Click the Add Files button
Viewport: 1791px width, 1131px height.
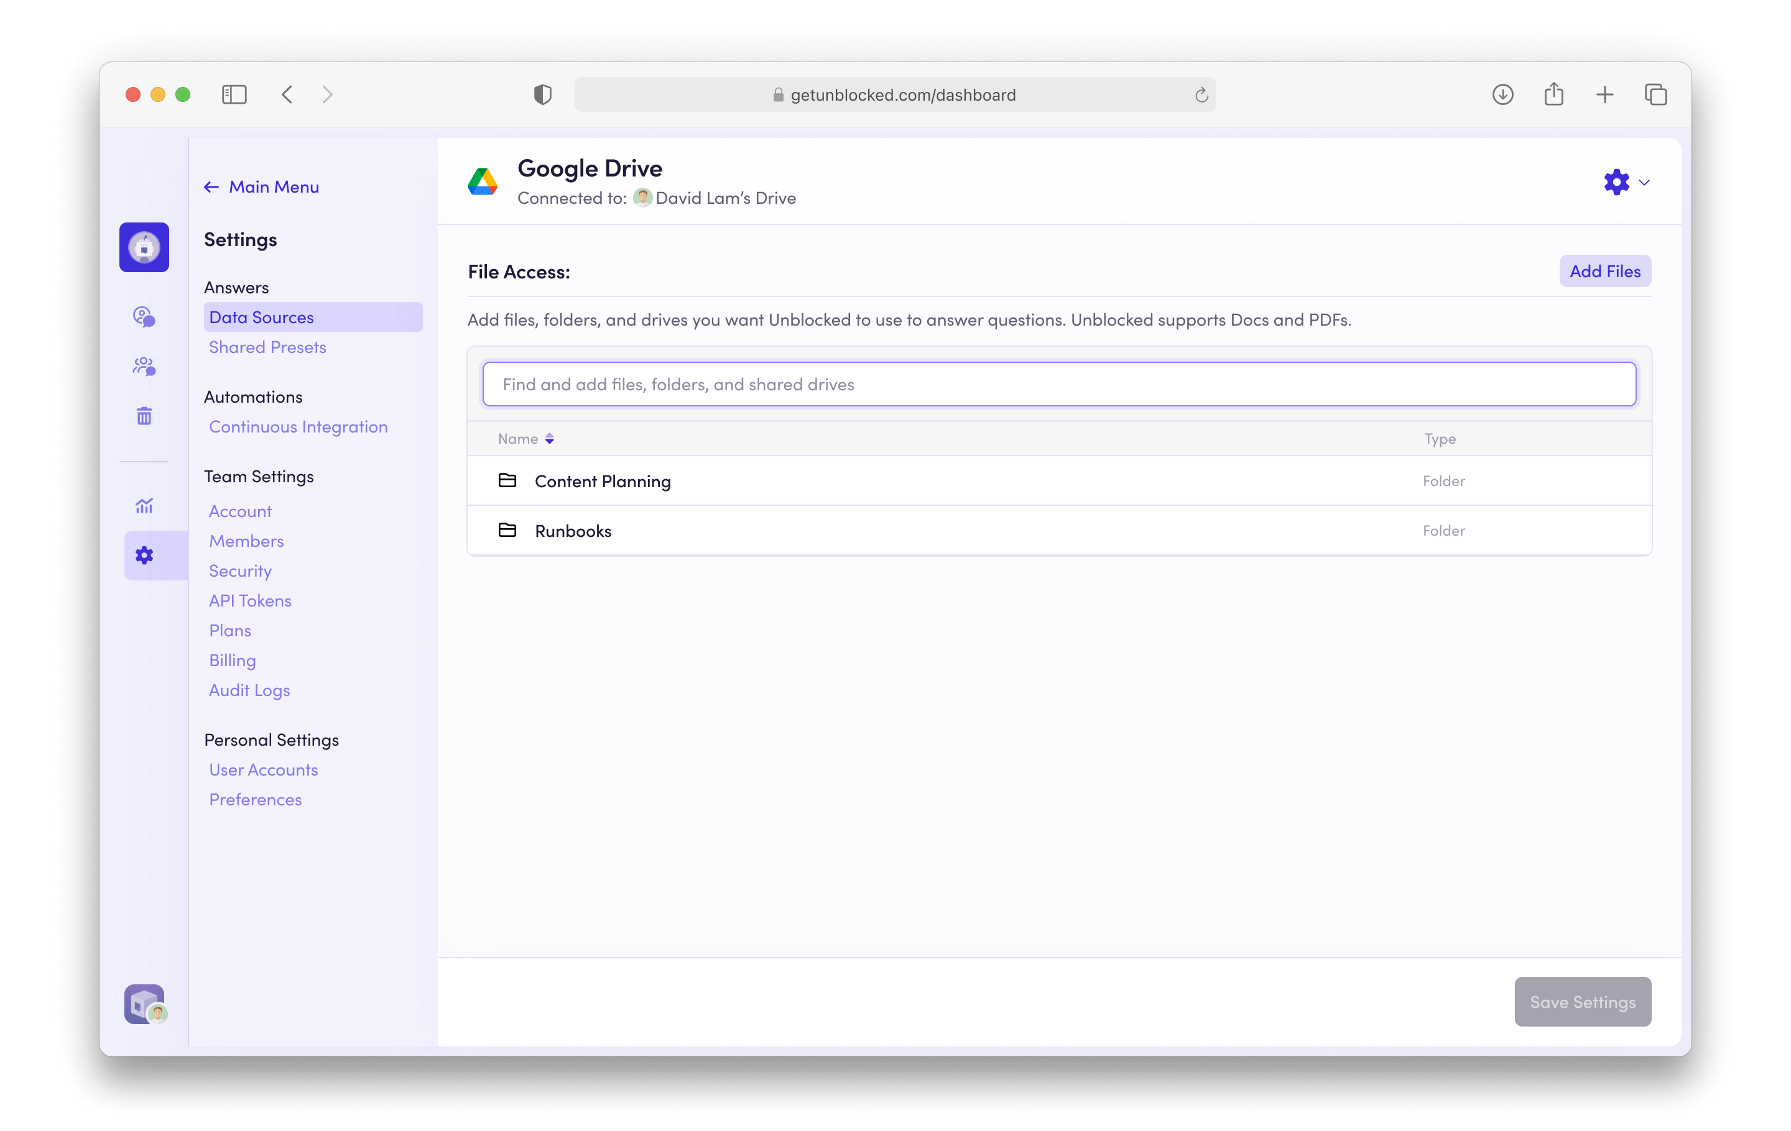coord(1604,270)
